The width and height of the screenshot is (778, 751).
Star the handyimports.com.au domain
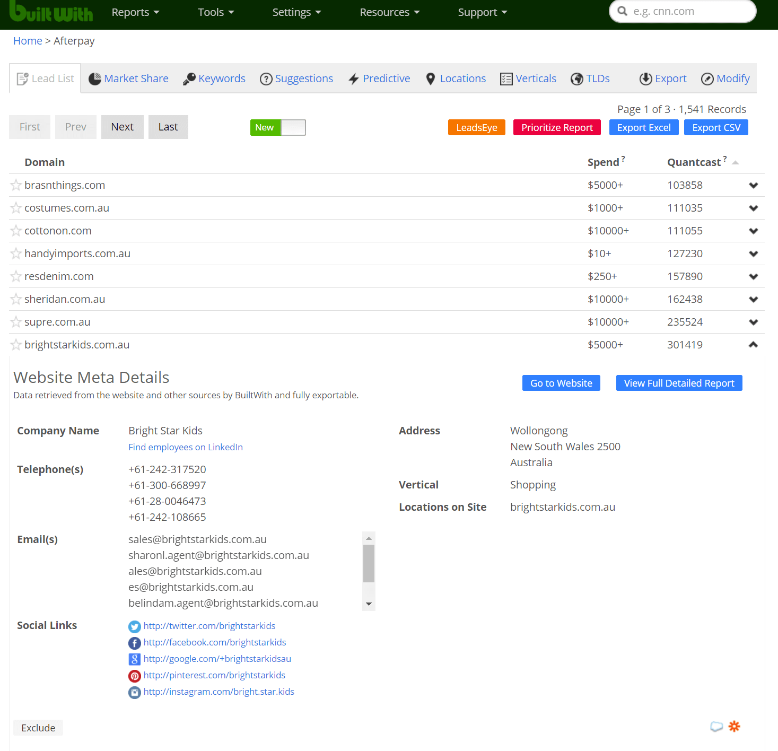point(16,254)
